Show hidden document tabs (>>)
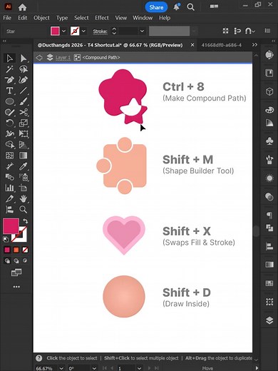 (x=254, y=45)
